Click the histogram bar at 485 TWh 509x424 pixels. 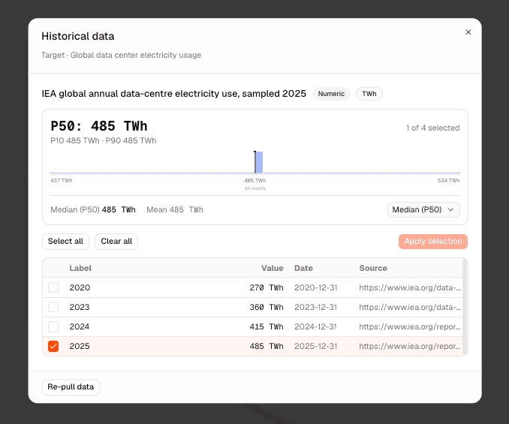click(x=259, y=162)
